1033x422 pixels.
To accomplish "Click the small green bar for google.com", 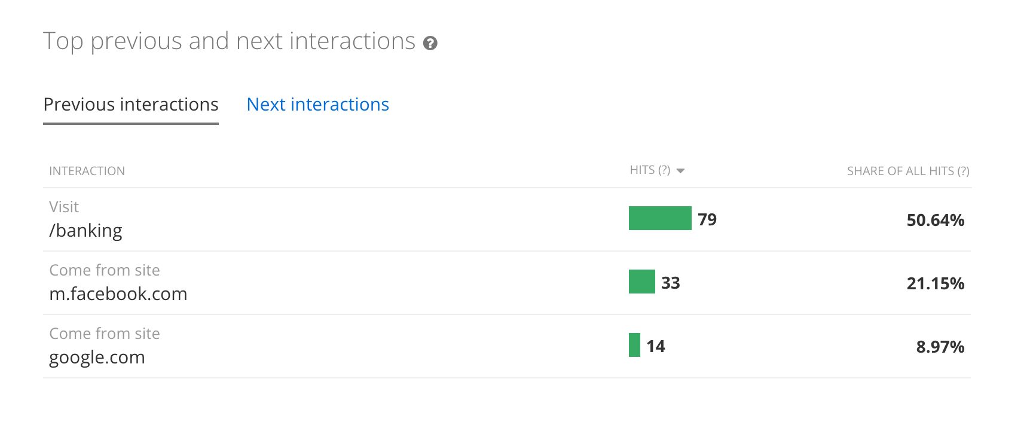I will (634, 345).
